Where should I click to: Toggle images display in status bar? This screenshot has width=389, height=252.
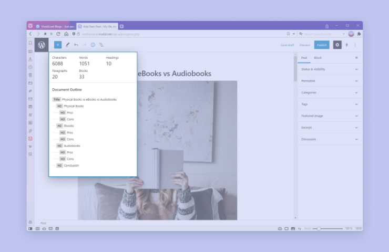pyautogui.click(x=293, y=229)
